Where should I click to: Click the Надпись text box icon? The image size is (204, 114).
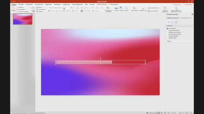pos(126,8)
